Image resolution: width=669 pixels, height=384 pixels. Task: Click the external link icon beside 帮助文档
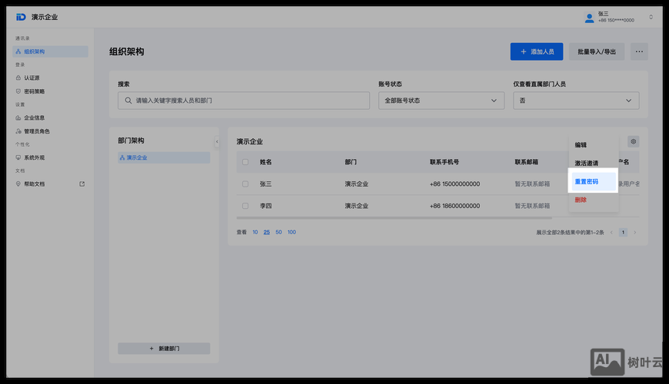point(82,184)
